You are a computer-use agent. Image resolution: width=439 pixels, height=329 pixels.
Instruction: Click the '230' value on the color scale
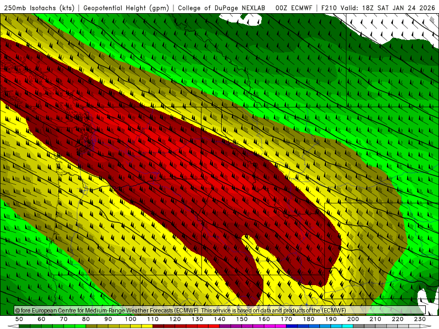tap(420, 319)
